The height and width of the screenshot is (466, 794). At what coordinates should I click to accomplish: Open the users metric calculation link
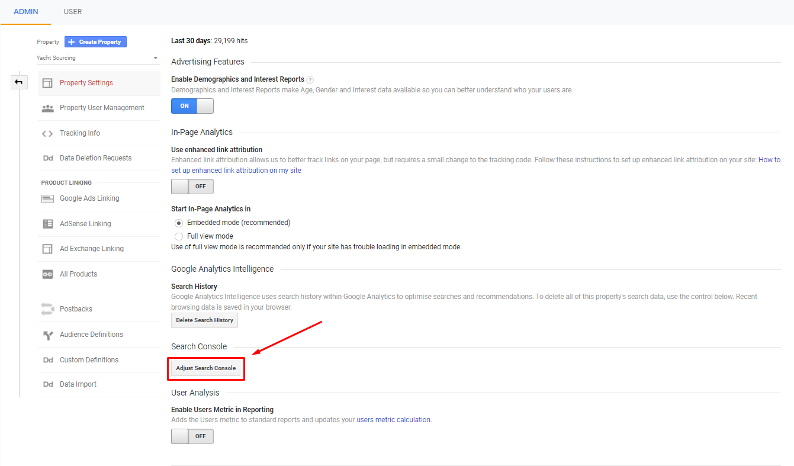pyautogui.click(x=394, y=420)
